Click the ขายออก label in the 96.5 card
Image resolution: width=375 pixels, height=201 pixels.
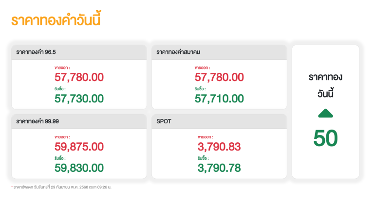coord(62,67)
